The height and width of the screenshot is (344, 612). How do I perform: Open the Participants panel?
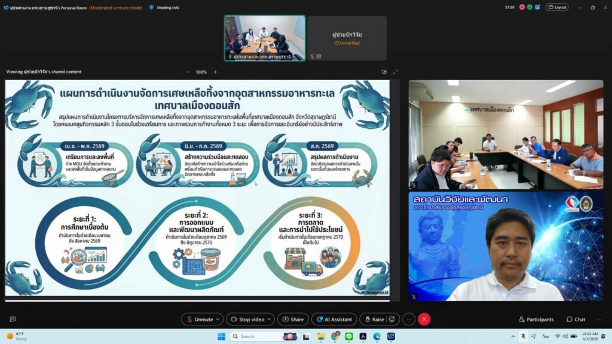536,320
